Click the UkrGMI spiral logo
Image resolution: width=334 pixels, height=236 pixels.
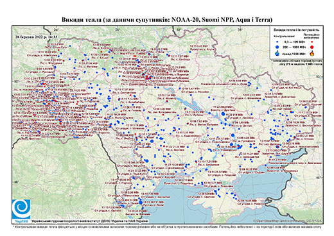(21, 209)
